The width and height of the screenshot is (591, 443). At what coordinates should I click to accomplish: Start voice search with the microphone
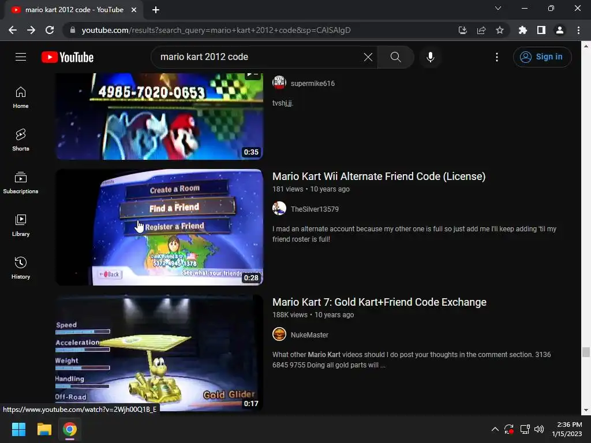click(430, 57)
